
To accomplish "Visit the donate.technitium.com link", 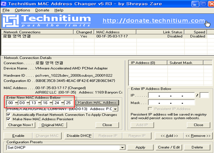I will pyautogui.click(x=154, y=21).
